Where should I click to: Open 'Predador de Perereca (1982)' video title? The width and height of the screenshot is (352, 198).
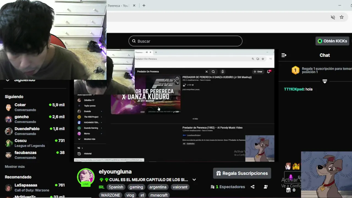(x=212, y=128)
